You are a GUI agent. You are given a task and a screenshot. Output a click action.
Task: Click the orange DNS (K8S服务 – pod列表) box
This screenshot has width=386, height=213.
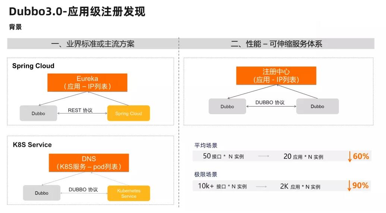click(89, 163)
